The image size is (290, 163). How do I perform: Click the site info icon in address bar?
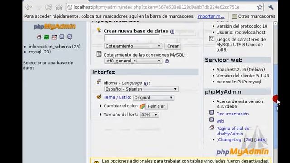70,7
